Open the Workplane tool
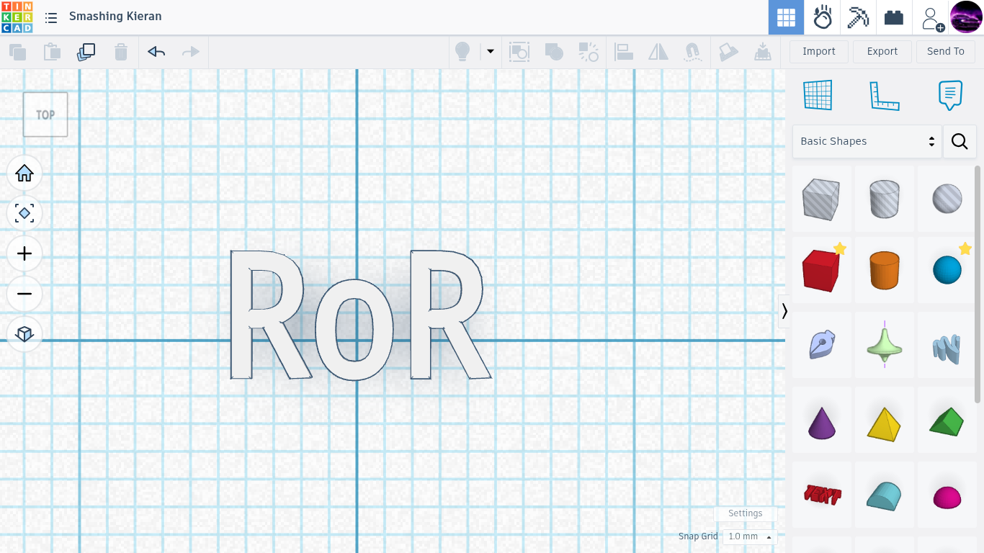Viewport: 984px width, 553px height. point(818,95)
